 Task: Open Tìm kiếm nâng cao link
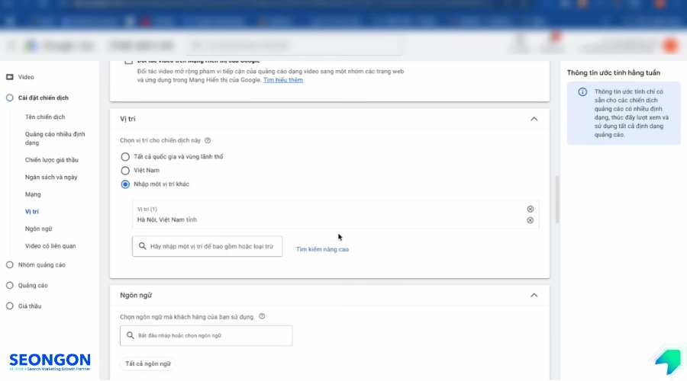322,249
